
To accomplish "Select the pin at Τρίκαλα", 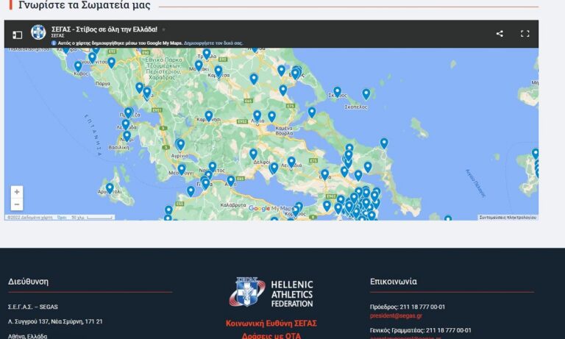I will pos(207,54).
